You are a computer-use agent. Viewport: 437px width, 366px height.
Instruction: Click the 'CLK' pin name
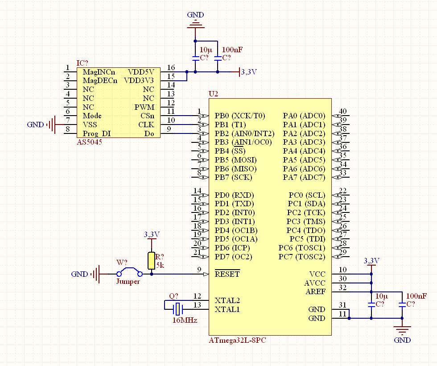point(146,125)
